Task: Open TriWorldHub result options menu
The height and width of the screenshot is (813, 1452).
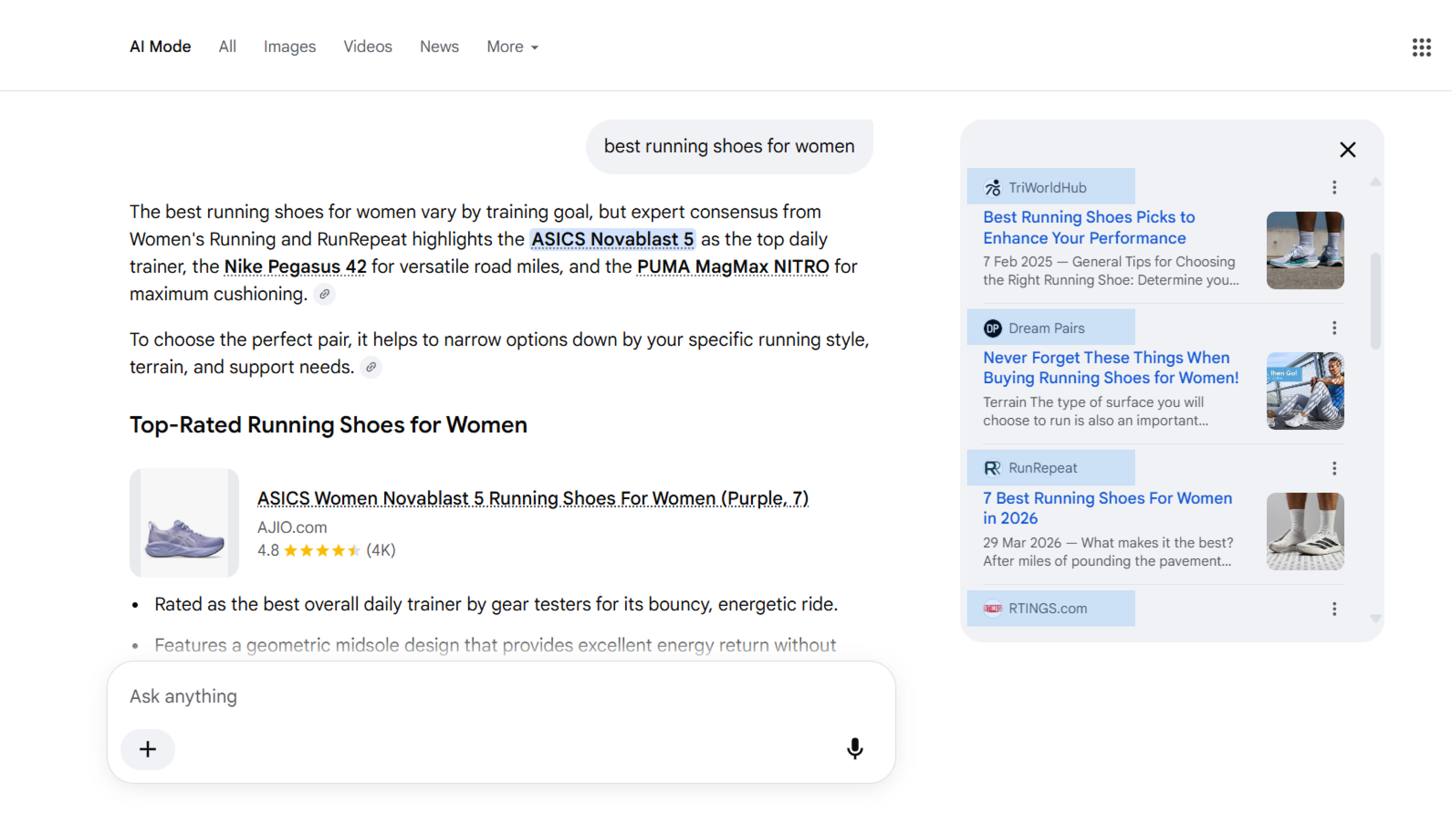Action: (x=1334, y=187)
